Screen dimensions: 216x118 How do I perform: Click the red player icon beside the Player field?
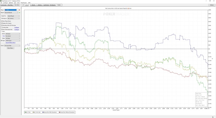[x=19, y=10]
